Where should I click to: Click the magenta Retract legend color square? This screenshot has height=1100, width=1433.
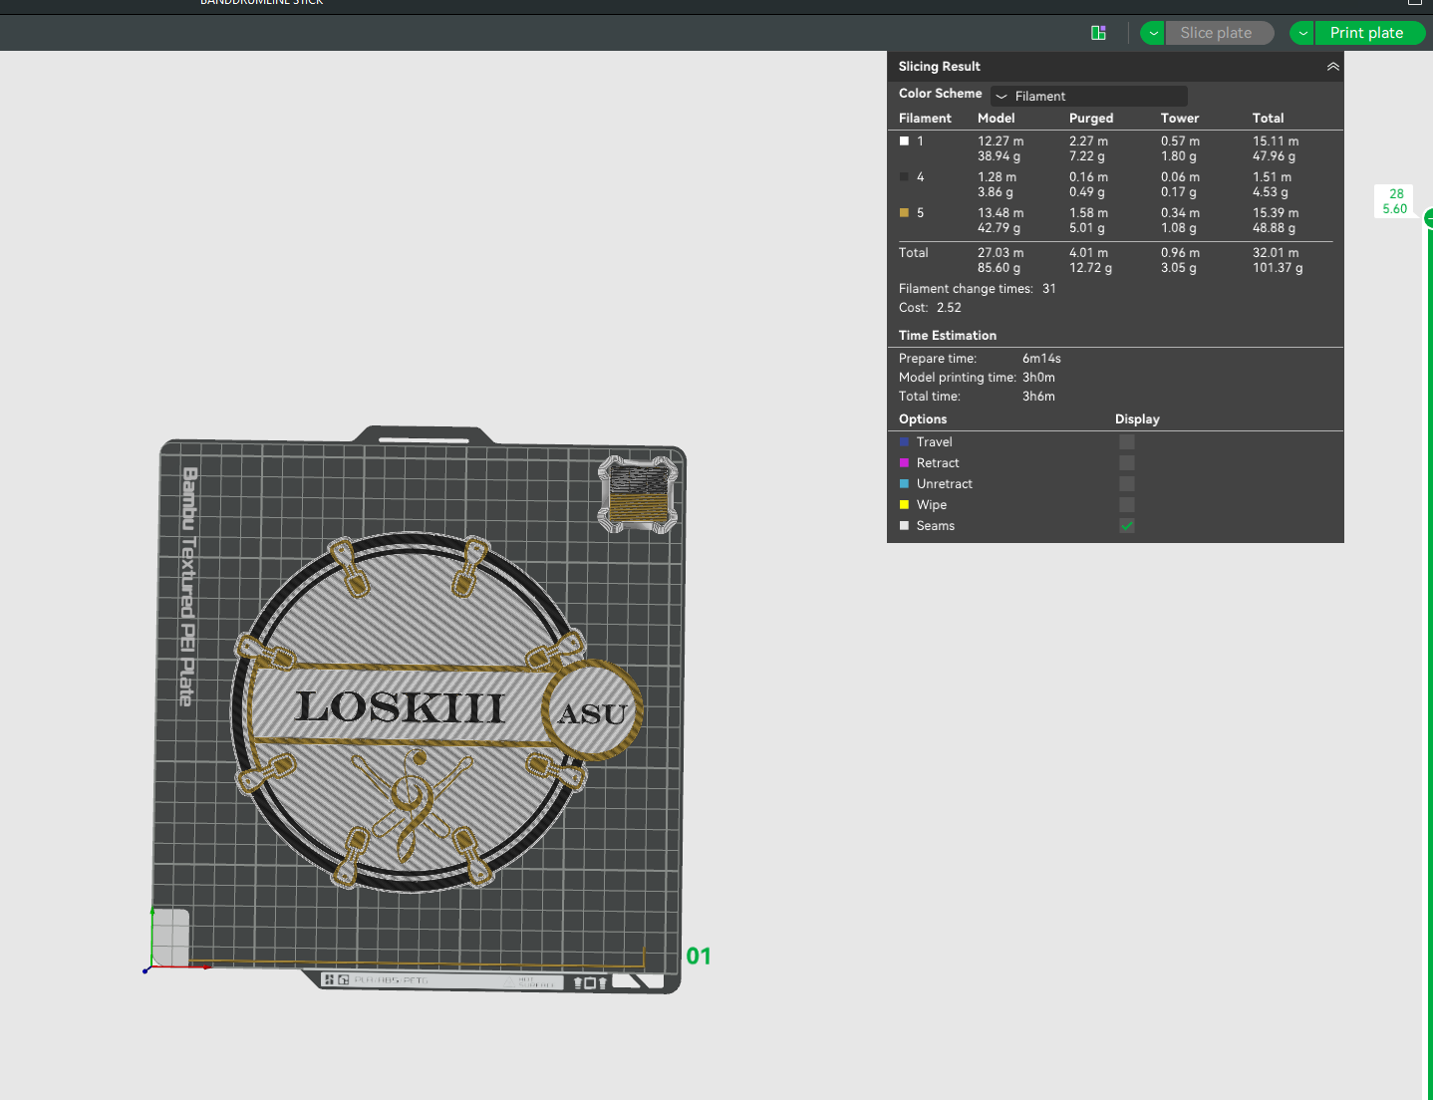click(x=904, y=462)
